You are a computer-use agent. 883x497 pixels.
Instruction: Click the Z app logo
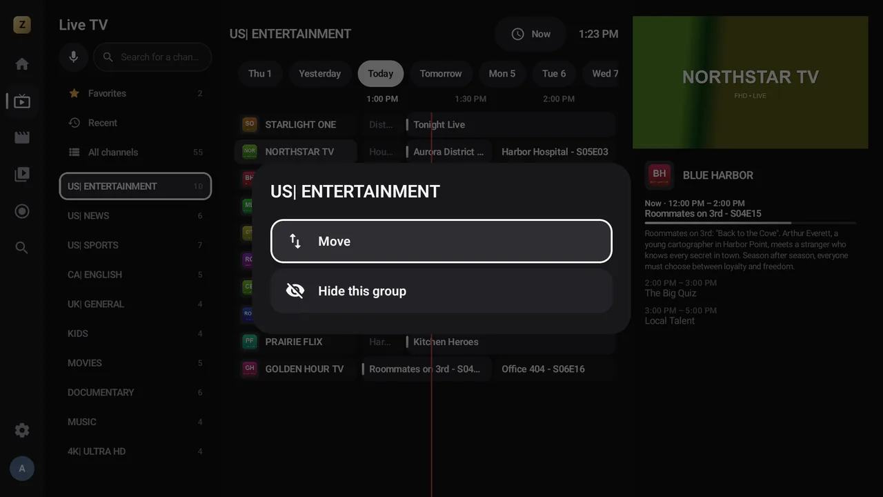point(22,26)
